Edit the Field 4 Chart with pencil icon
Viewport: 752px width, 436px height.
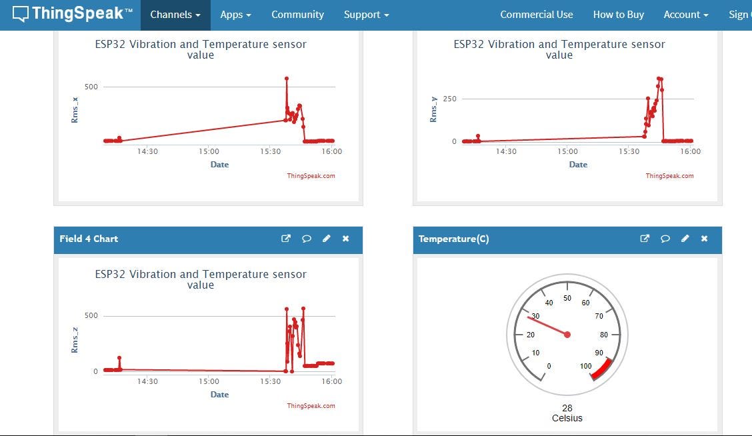click(x=326, y=238)
